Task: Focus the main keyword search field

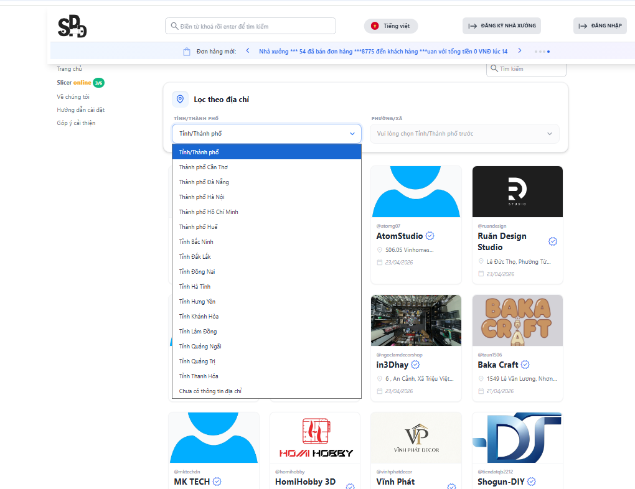Action: pos(250,26)
